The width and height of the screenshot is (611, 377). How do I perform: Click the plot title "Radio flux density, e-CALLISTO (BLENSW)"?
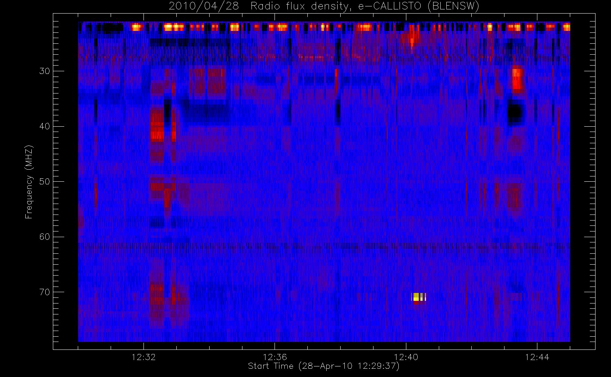365,6
